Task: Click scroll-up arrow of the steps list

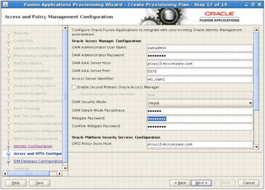Action: point(65,28)
